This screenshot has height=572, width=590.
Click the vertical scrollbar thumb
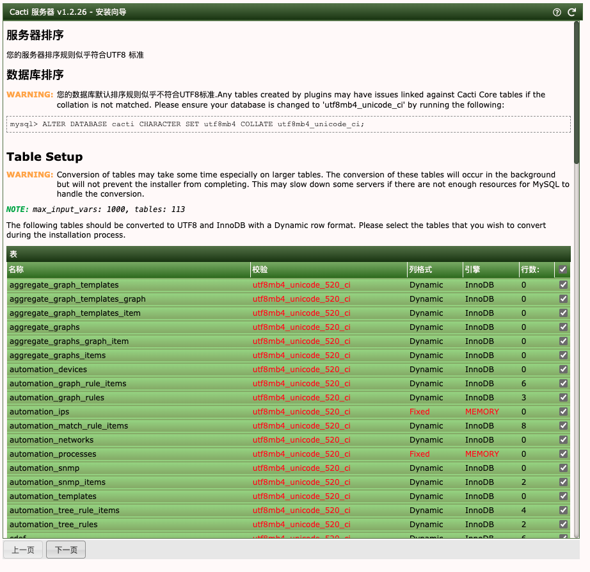pos(577,92)
